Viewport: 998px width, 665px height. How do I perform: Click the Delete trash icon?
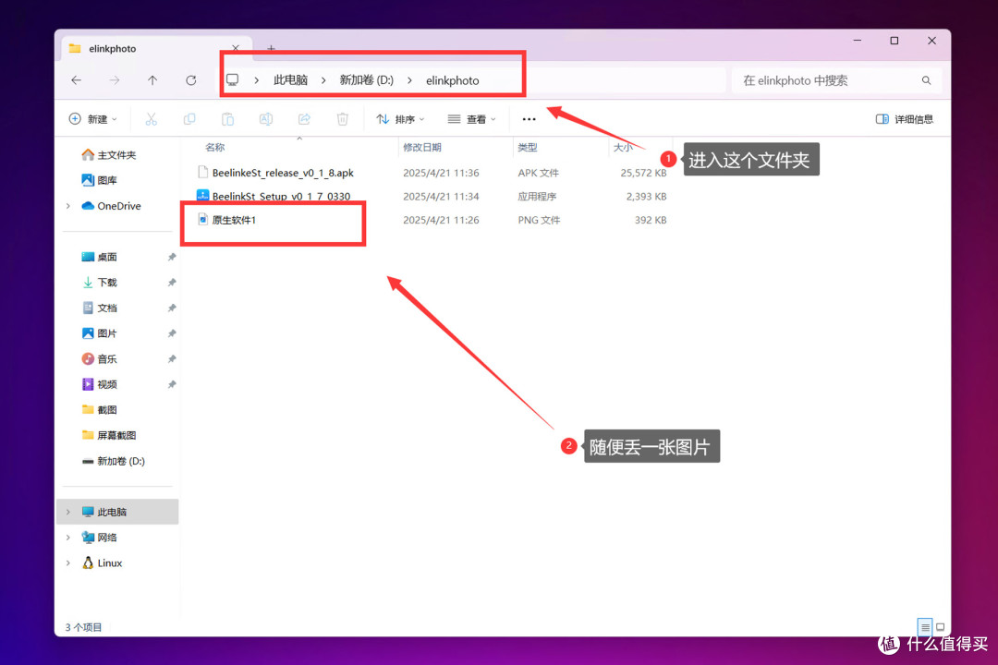click(343, 119)
